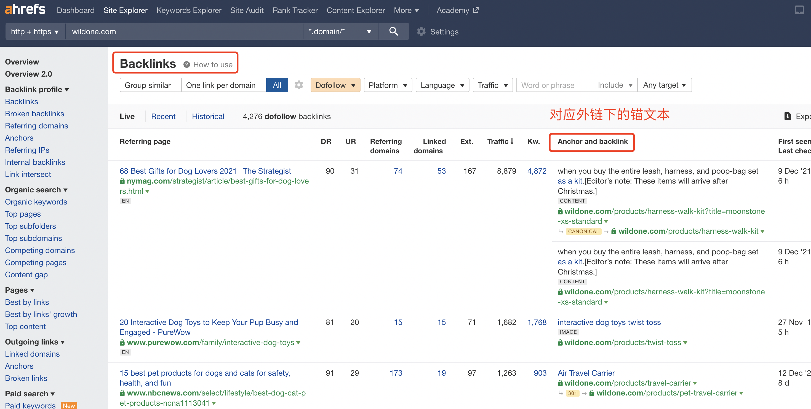Click the wildone.com search input field
Screen dimensions: 811x409
click(x=184, y=31)
